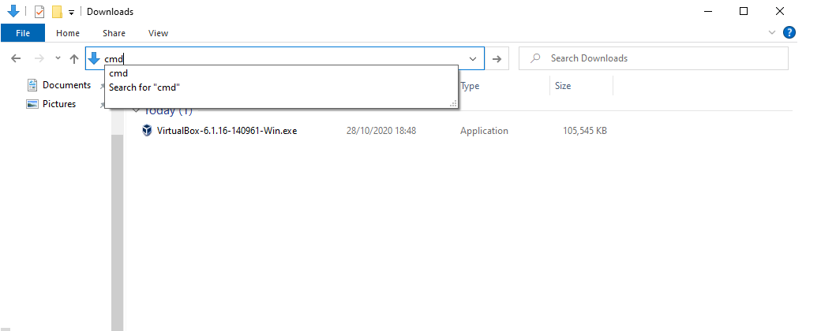Open recent locations dropdown arrow
Image resolution: width=821 pixels, height=331 pixels.
point(58,58)
